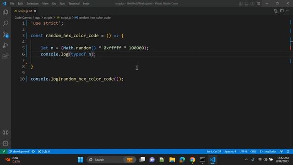Screen dimensions: 293x165
Task: Click Ln 6, Col 24 cursor position
Action: click(x=214, y=151)
